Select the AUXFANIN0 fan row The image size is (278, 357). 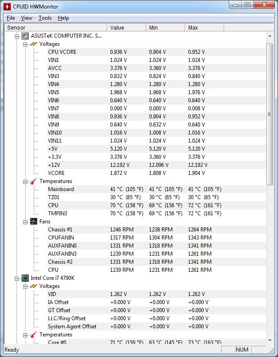(x=156, y=246)
